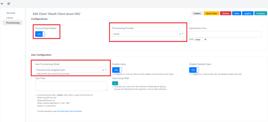268x122 pixels.
Task: Clear the Azure provisioning provider selection
Action: (180, 34)
